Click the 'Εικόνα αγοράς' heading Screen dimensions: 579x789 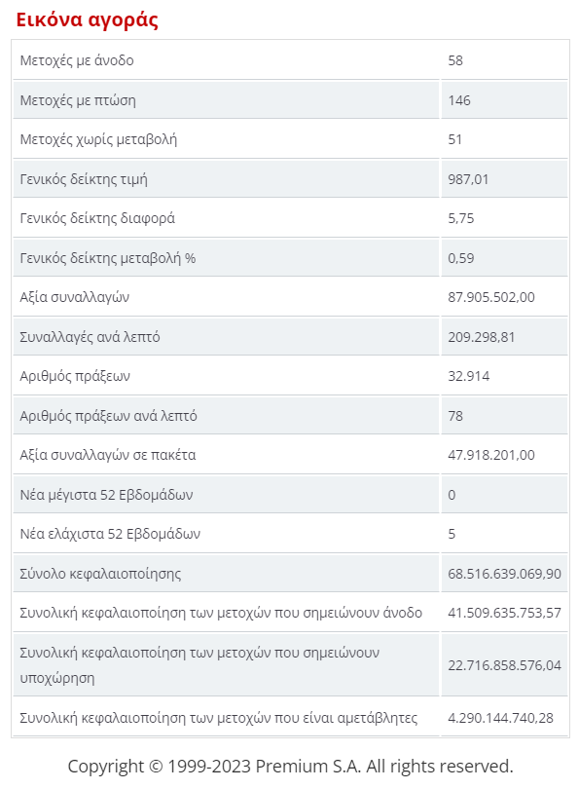coord(87,20)
